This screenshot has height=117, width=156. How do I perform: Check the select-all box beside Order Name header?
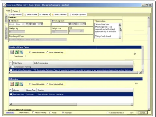(x=11, y=63)
